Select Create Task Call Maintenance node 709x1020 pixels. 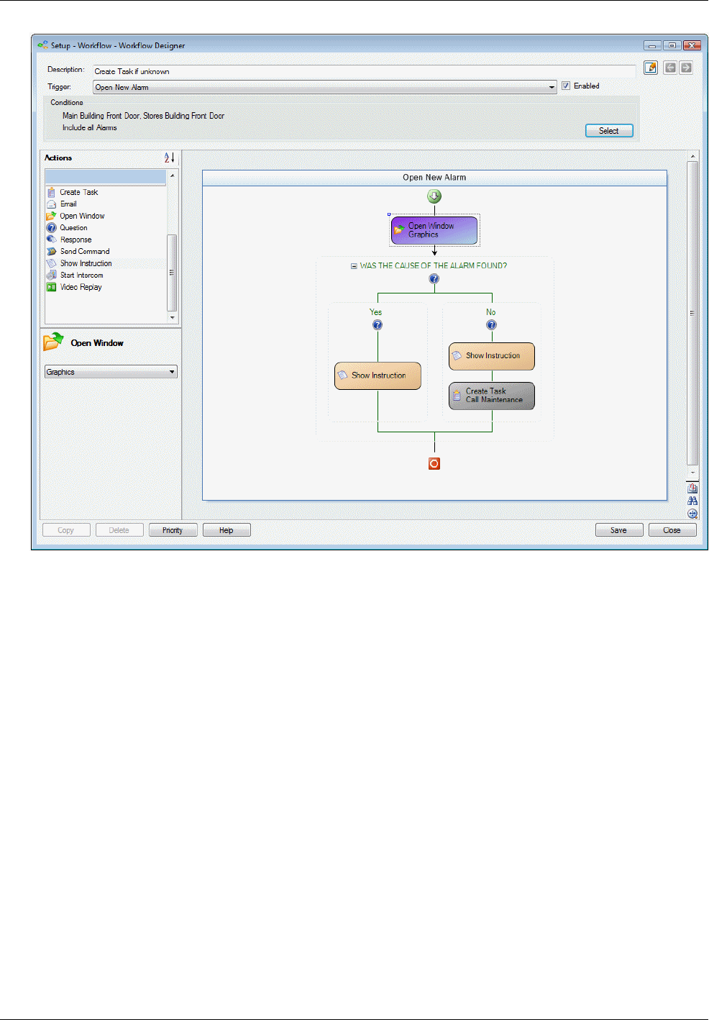492,396
